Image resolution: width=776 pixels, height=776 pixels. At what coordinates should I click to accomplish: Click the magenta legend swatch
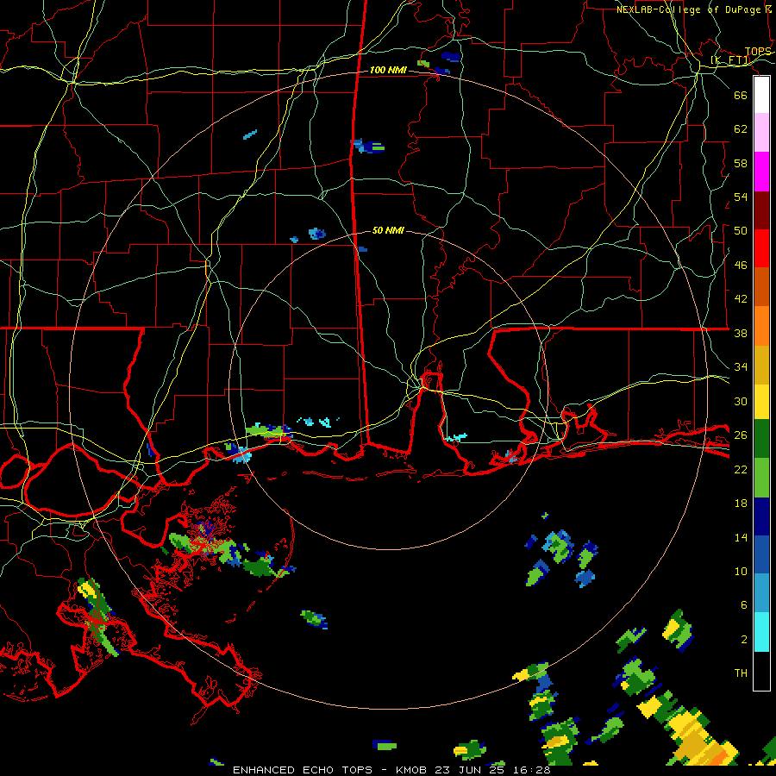point(761,172)
